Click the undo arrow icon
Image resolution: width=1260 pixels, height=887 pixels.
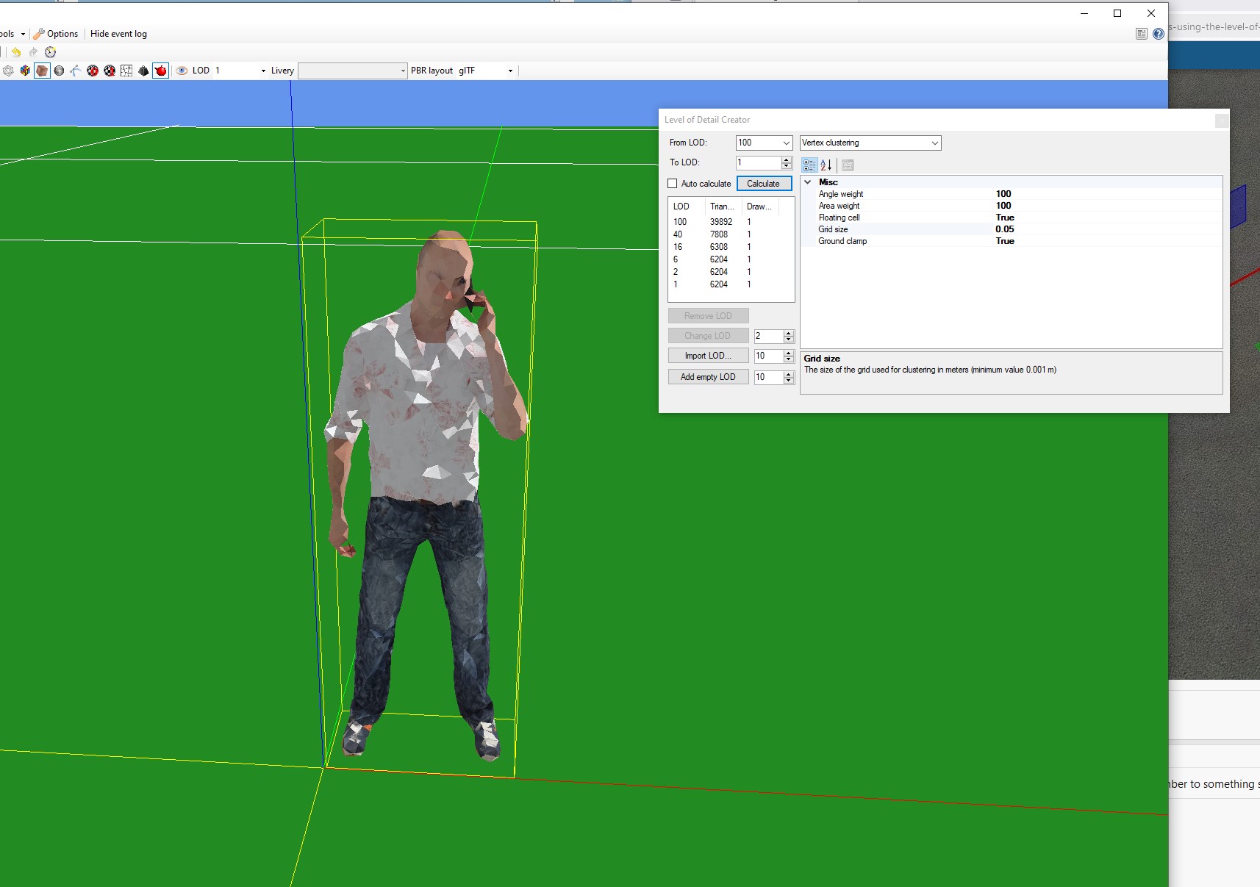tap(15, 52)
